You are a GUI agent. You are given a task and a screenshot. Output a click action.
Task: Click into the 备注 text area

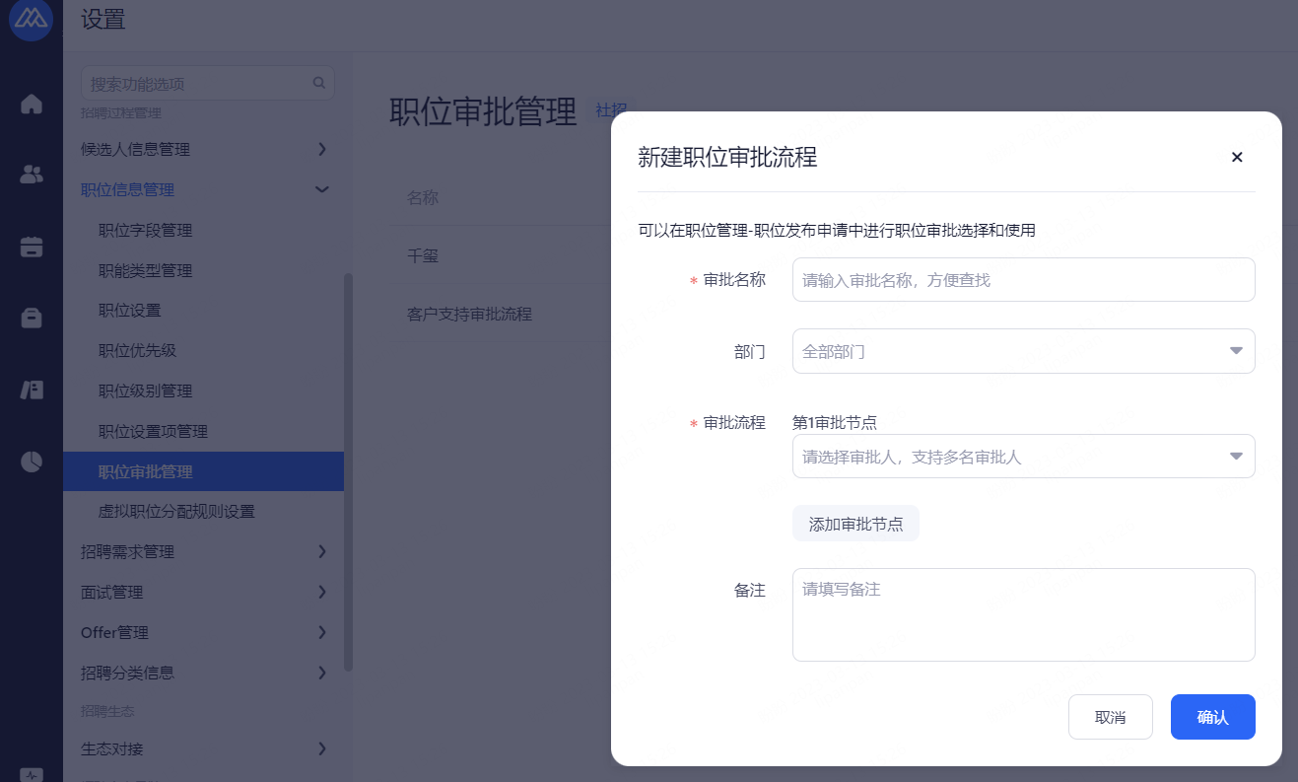[1023, 614]
